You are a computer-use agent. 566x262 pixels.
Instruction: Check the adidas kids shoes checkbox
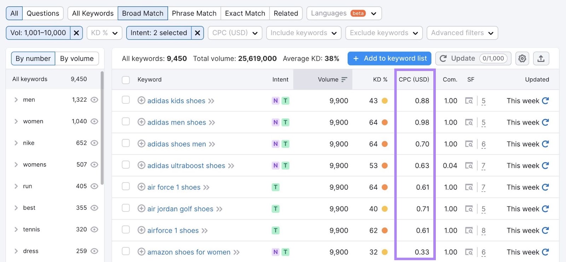click(x=126, y=100)
